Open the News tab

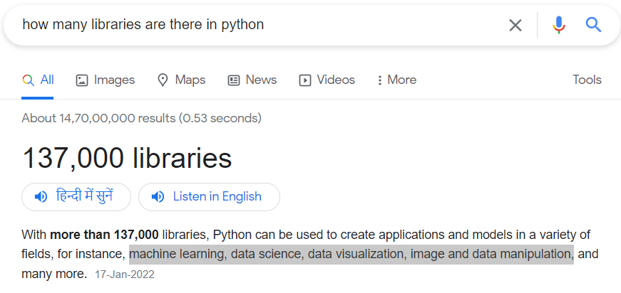click(252, 80)
